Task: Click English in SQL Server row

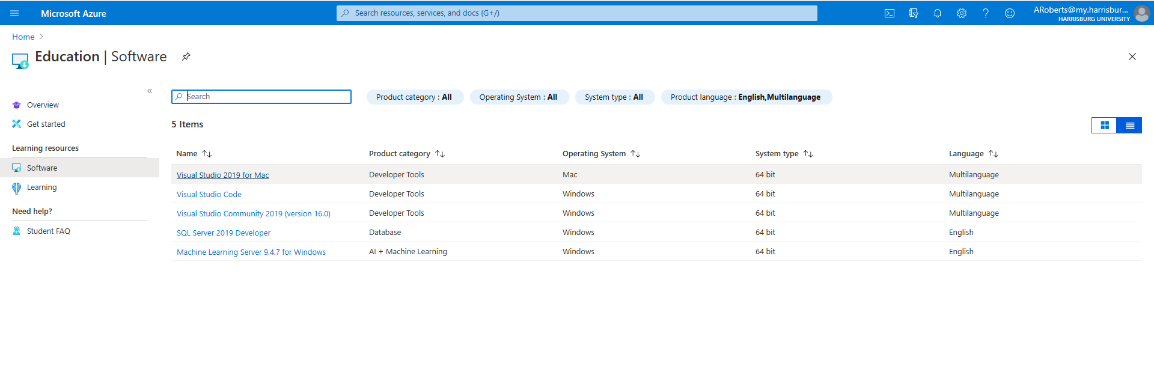Action: [961, 232]
